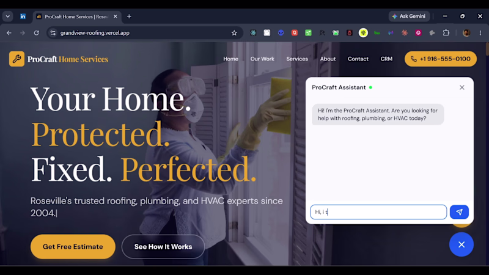Click the orange starburst extension icon
The image size is (489, 275).
pos(405,33)
